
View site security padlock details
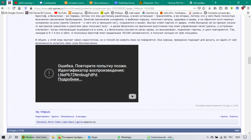31,8
